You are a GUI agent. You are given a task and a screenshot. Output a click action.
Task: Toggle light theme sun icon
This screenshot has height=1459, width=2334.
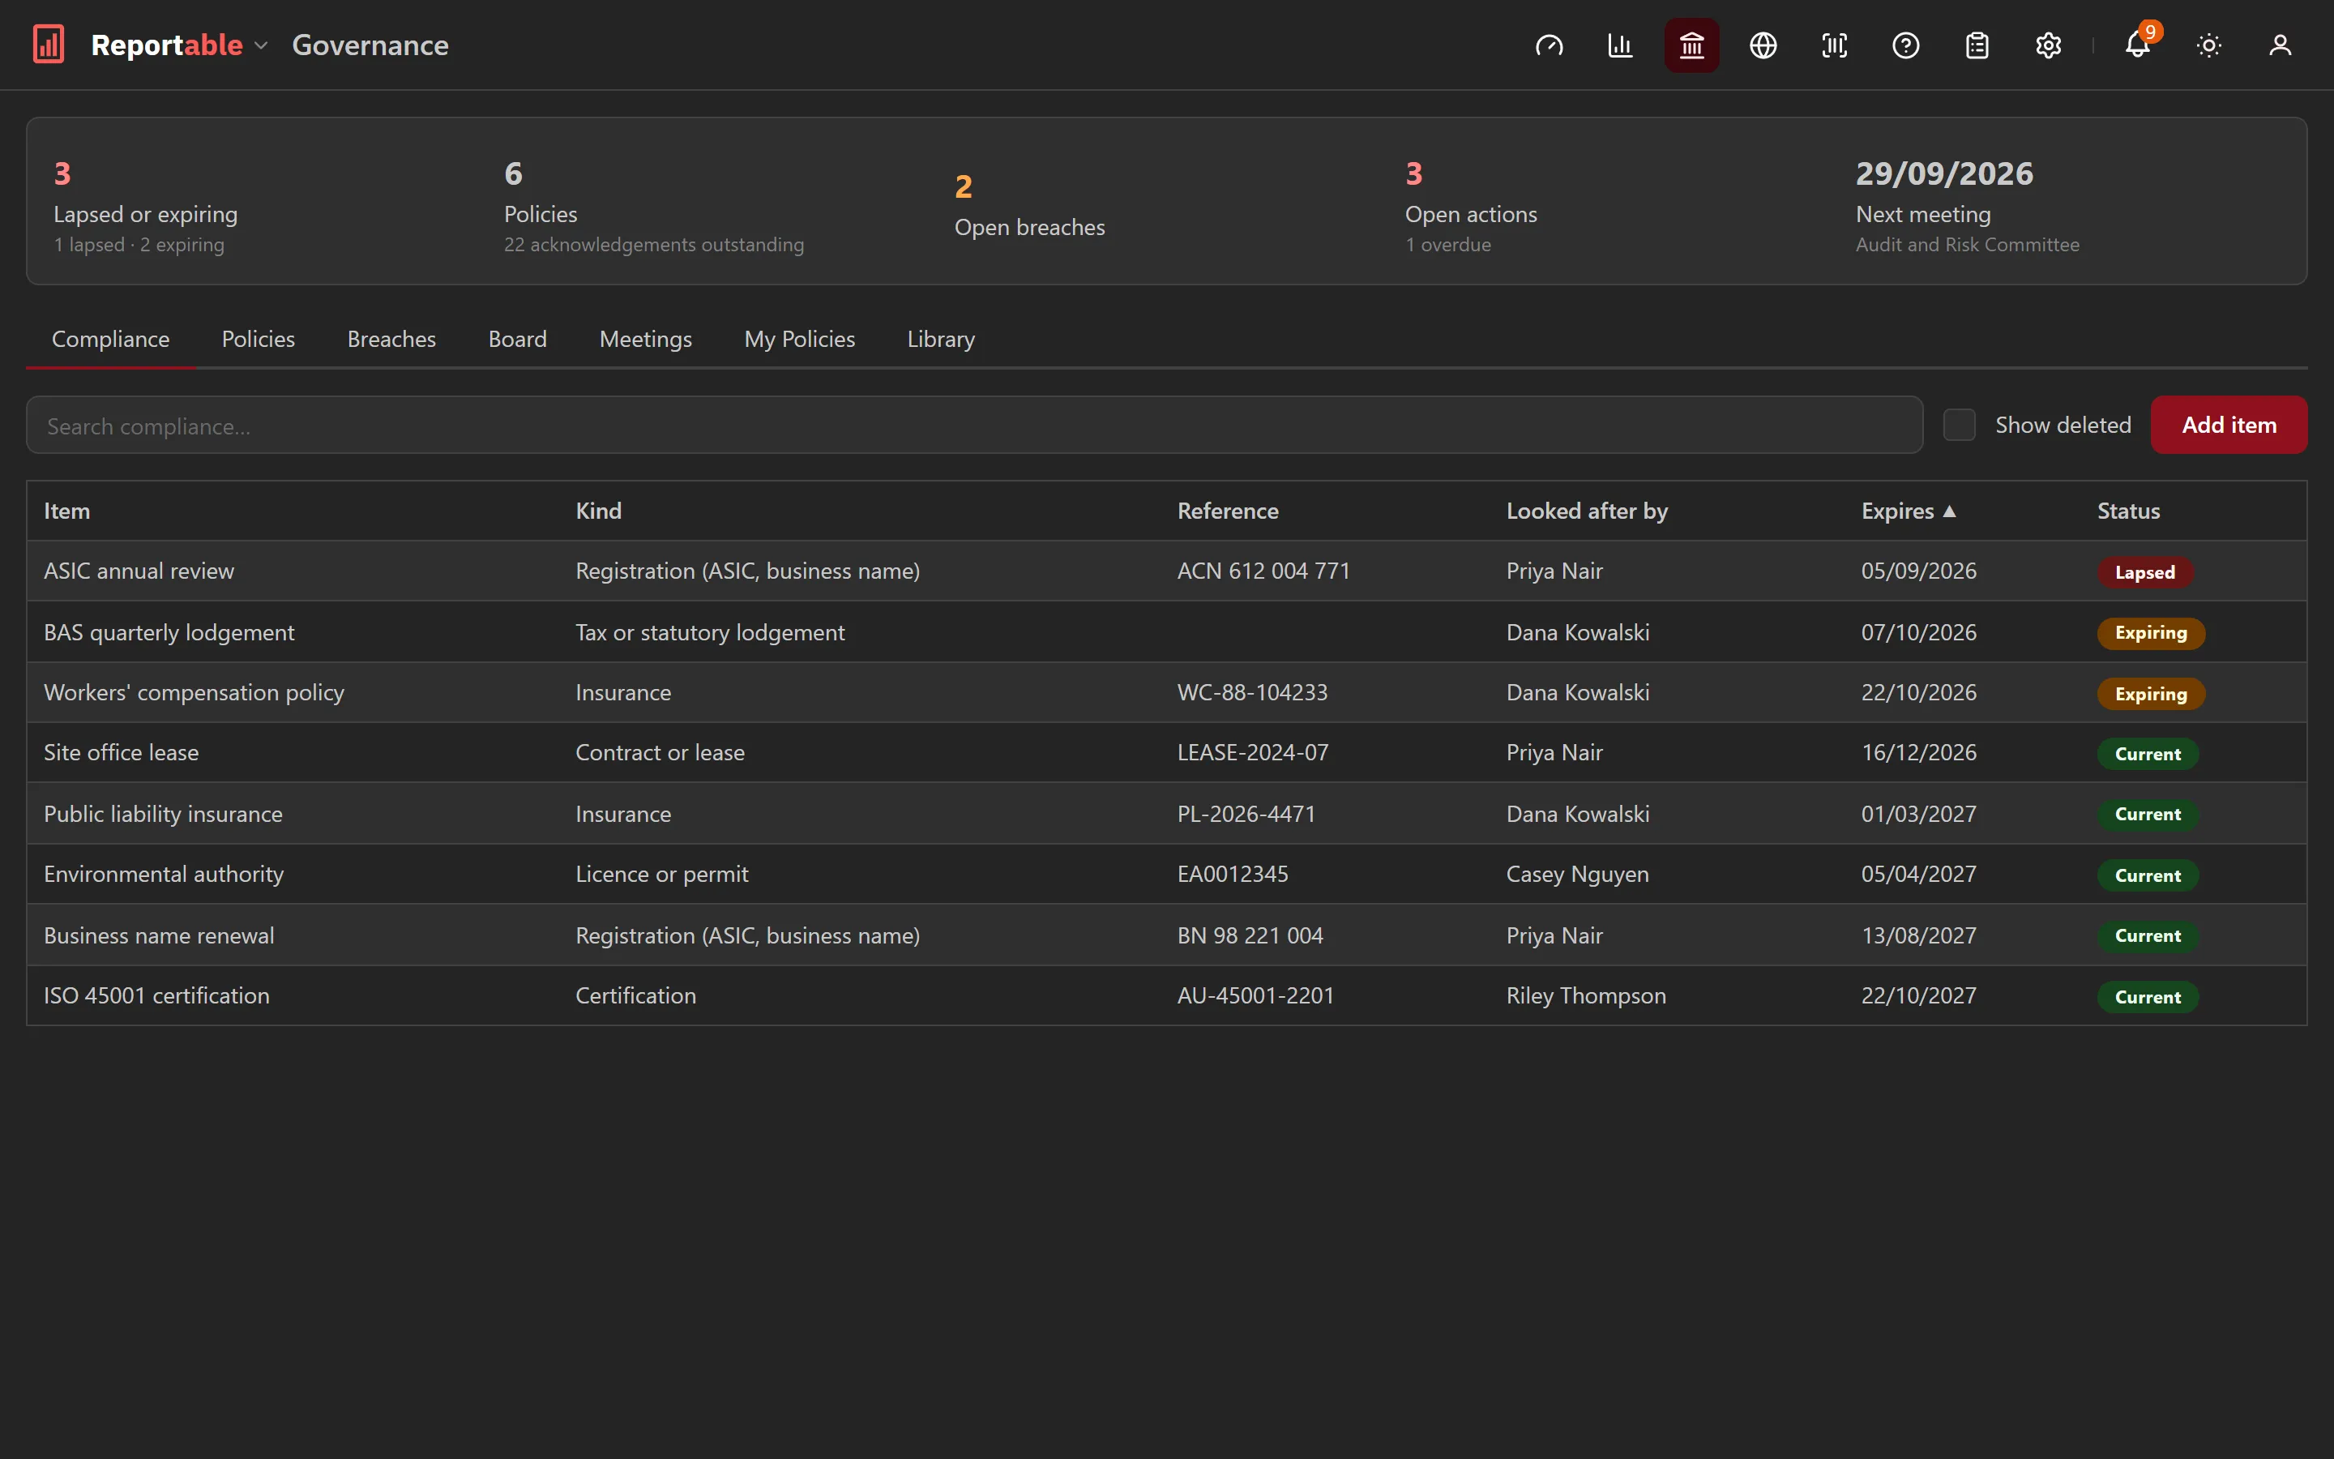pyautogui.click(x=2208, y=45)
